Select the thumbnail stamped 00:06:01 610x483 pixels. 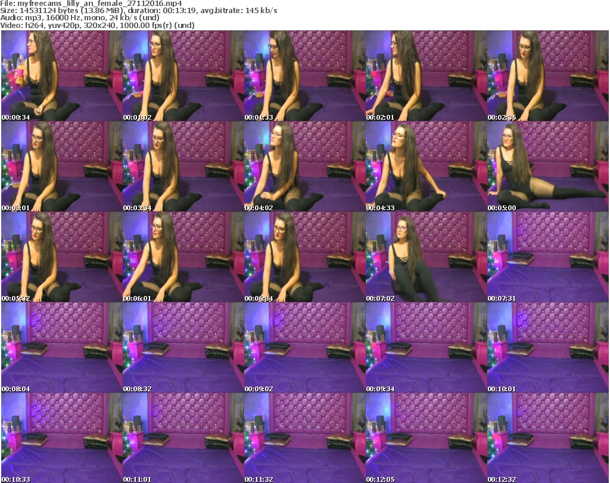pyautogui.click(x=183, y=257)
